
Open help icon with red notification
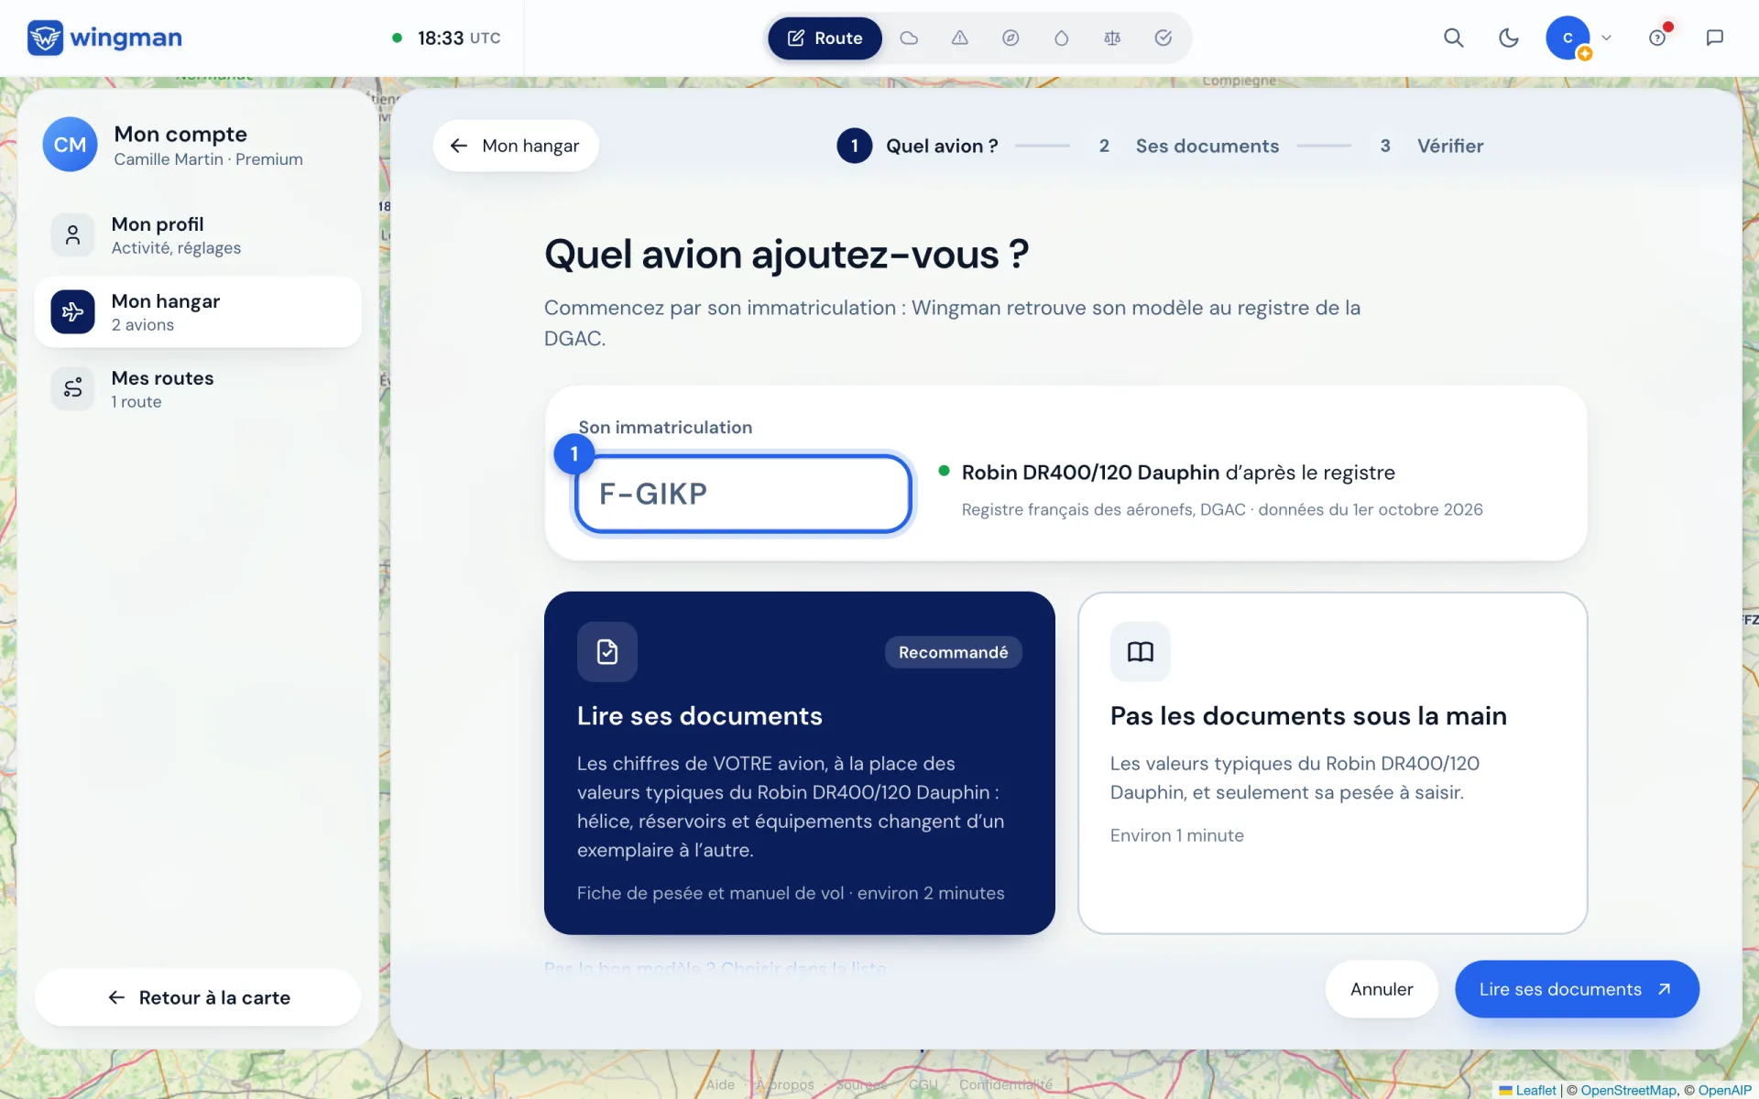(1657, 38)
